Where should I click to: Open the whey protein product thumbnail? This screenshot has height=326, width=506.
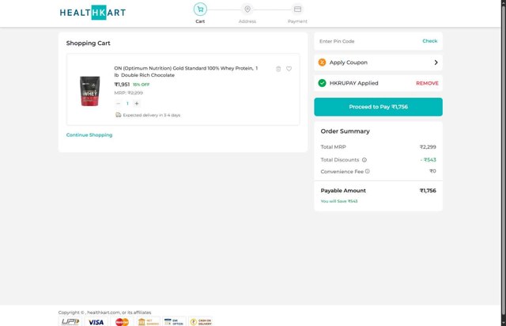point(89,91)
